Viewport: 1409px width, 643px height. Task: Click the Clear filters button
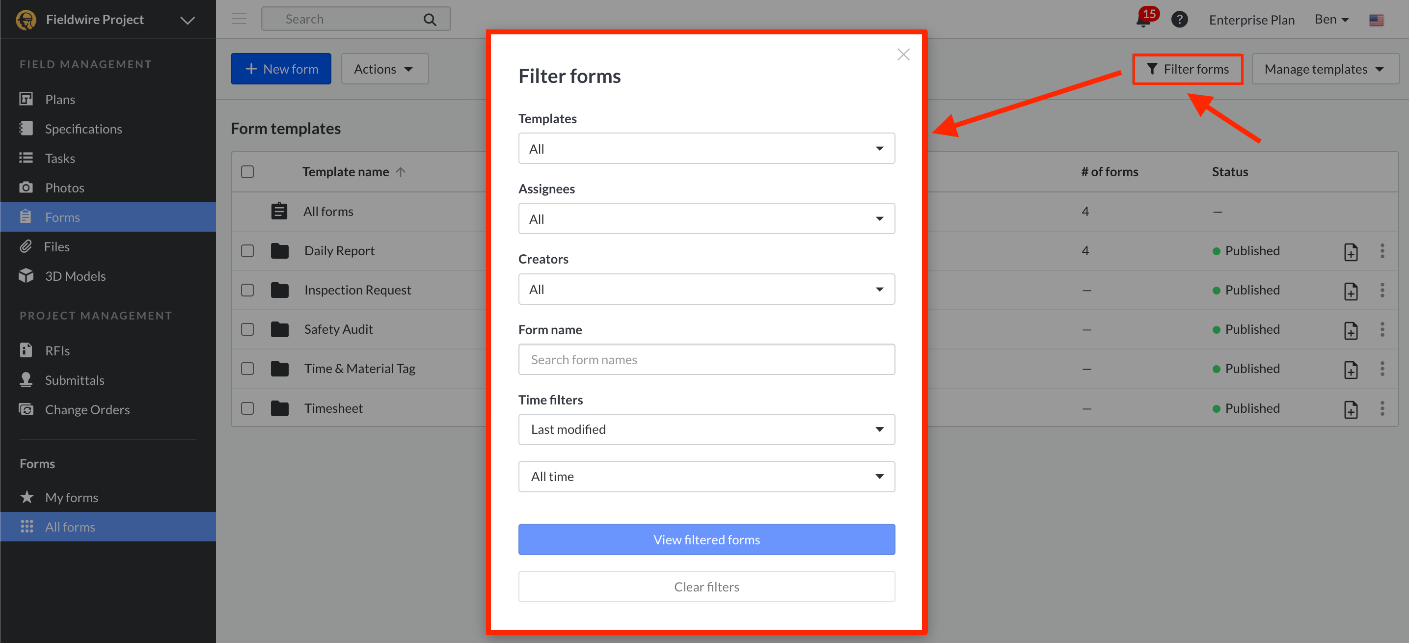click(706, 587)
